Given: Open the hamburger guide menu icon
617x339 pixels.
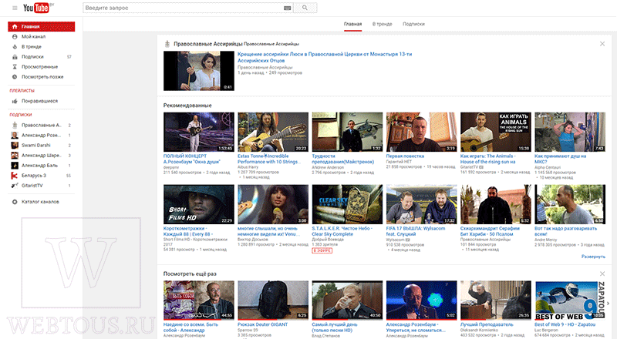Looking at the screenshot, I should tap(15, 8).
